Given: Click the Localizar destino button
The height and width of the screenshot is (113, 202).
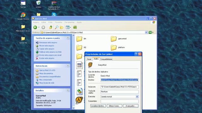Looking at the screenshot, I should [98, 106].
